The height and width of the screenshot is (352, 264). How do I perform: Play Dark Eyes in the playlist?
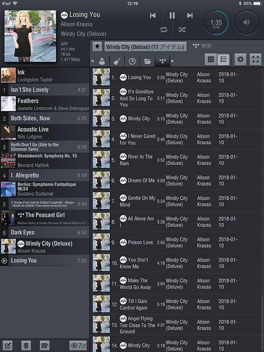click(45, 233)
